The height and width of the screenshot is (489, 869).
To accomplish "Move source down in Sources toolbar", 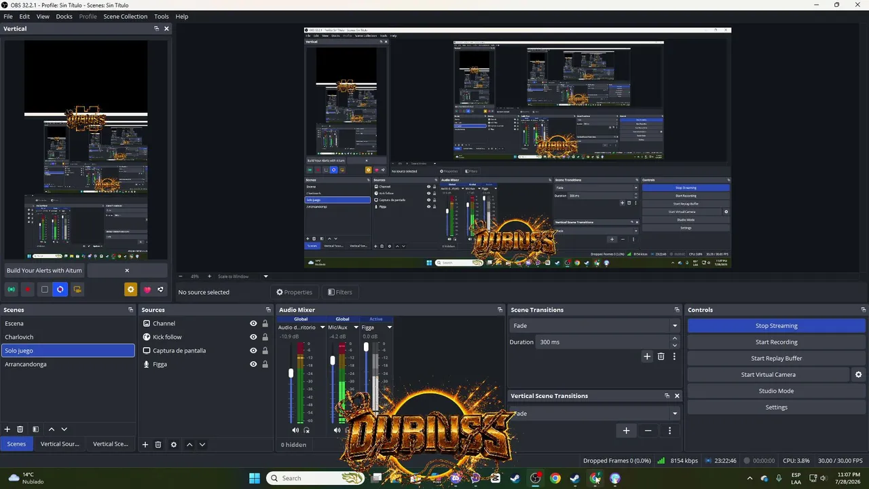I will coord(202,444).
